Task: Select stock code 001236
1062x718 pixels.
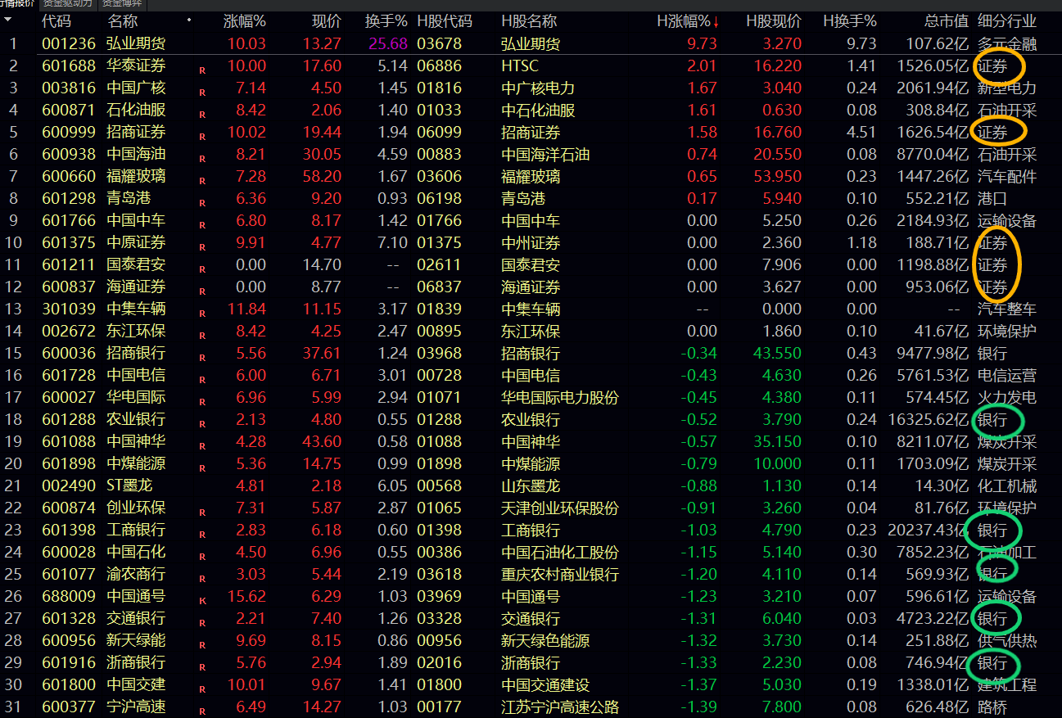Action: pyautogui.click(x=69, y=43)
